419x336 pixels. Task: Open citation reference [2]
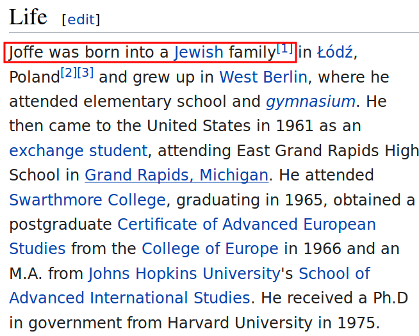coord(69,73)
